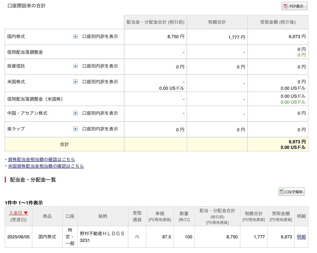Open the PDF表示 button
Screen dimensions: 317x253
(x=294, y=6)
